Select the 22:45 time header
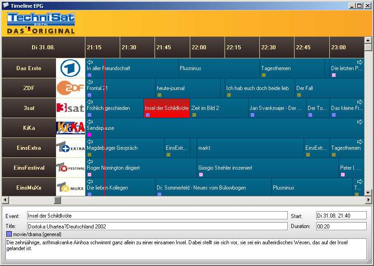The height and width of the screenshot is (266, 374). [x=312, y=47]
